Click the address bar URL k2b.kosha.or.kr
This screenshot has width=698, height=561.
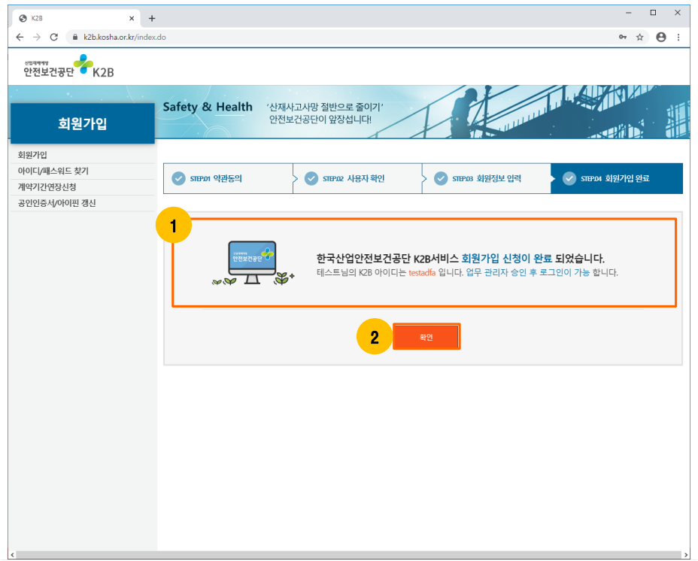(125, 37)
